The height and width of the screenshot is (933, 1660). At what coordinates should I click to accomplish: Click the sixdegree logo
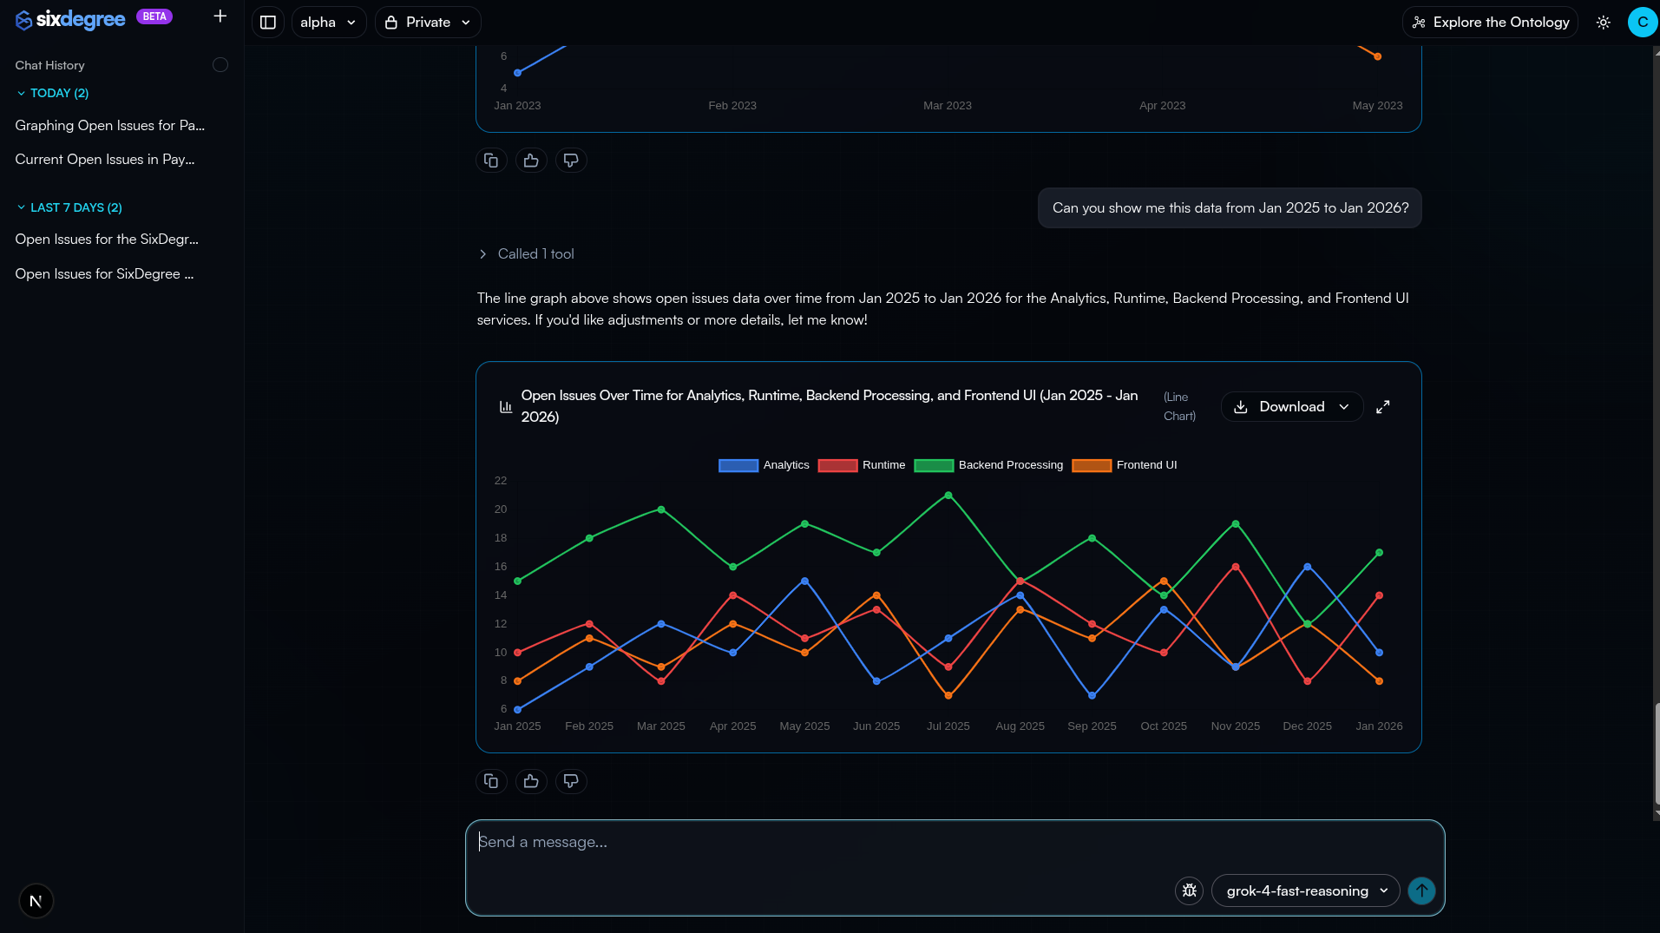click(x=69, y=19)
